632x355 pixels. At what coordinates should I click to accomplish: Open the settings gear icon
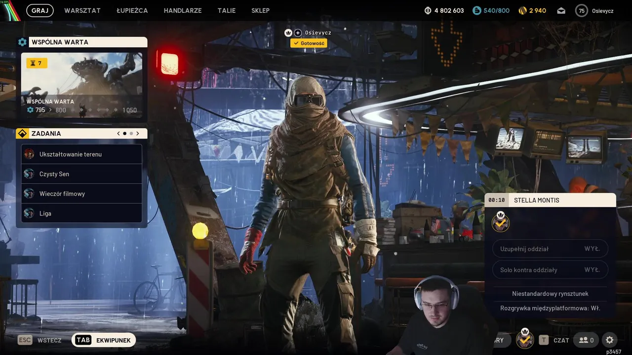(x=610, y=340)
